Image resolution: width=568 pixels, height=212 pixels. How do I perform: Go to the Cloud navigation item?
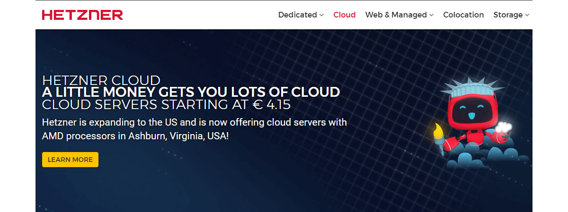(x=344, y=15)
